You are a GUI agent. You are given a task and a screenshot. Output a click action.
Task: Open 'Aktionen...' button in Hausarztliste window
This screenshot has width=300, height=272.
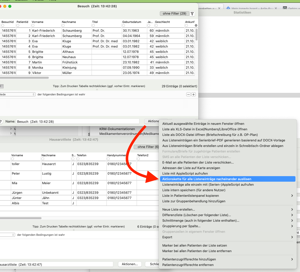pyautogui.click(x=130, y=264)
